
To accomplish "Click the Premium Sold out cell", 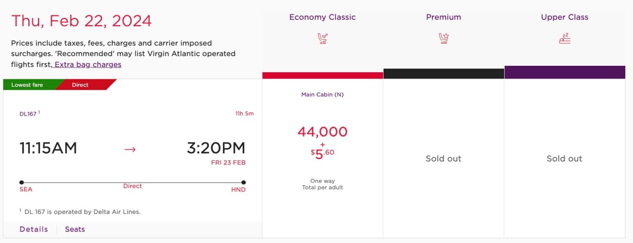I will click(443, 159).
